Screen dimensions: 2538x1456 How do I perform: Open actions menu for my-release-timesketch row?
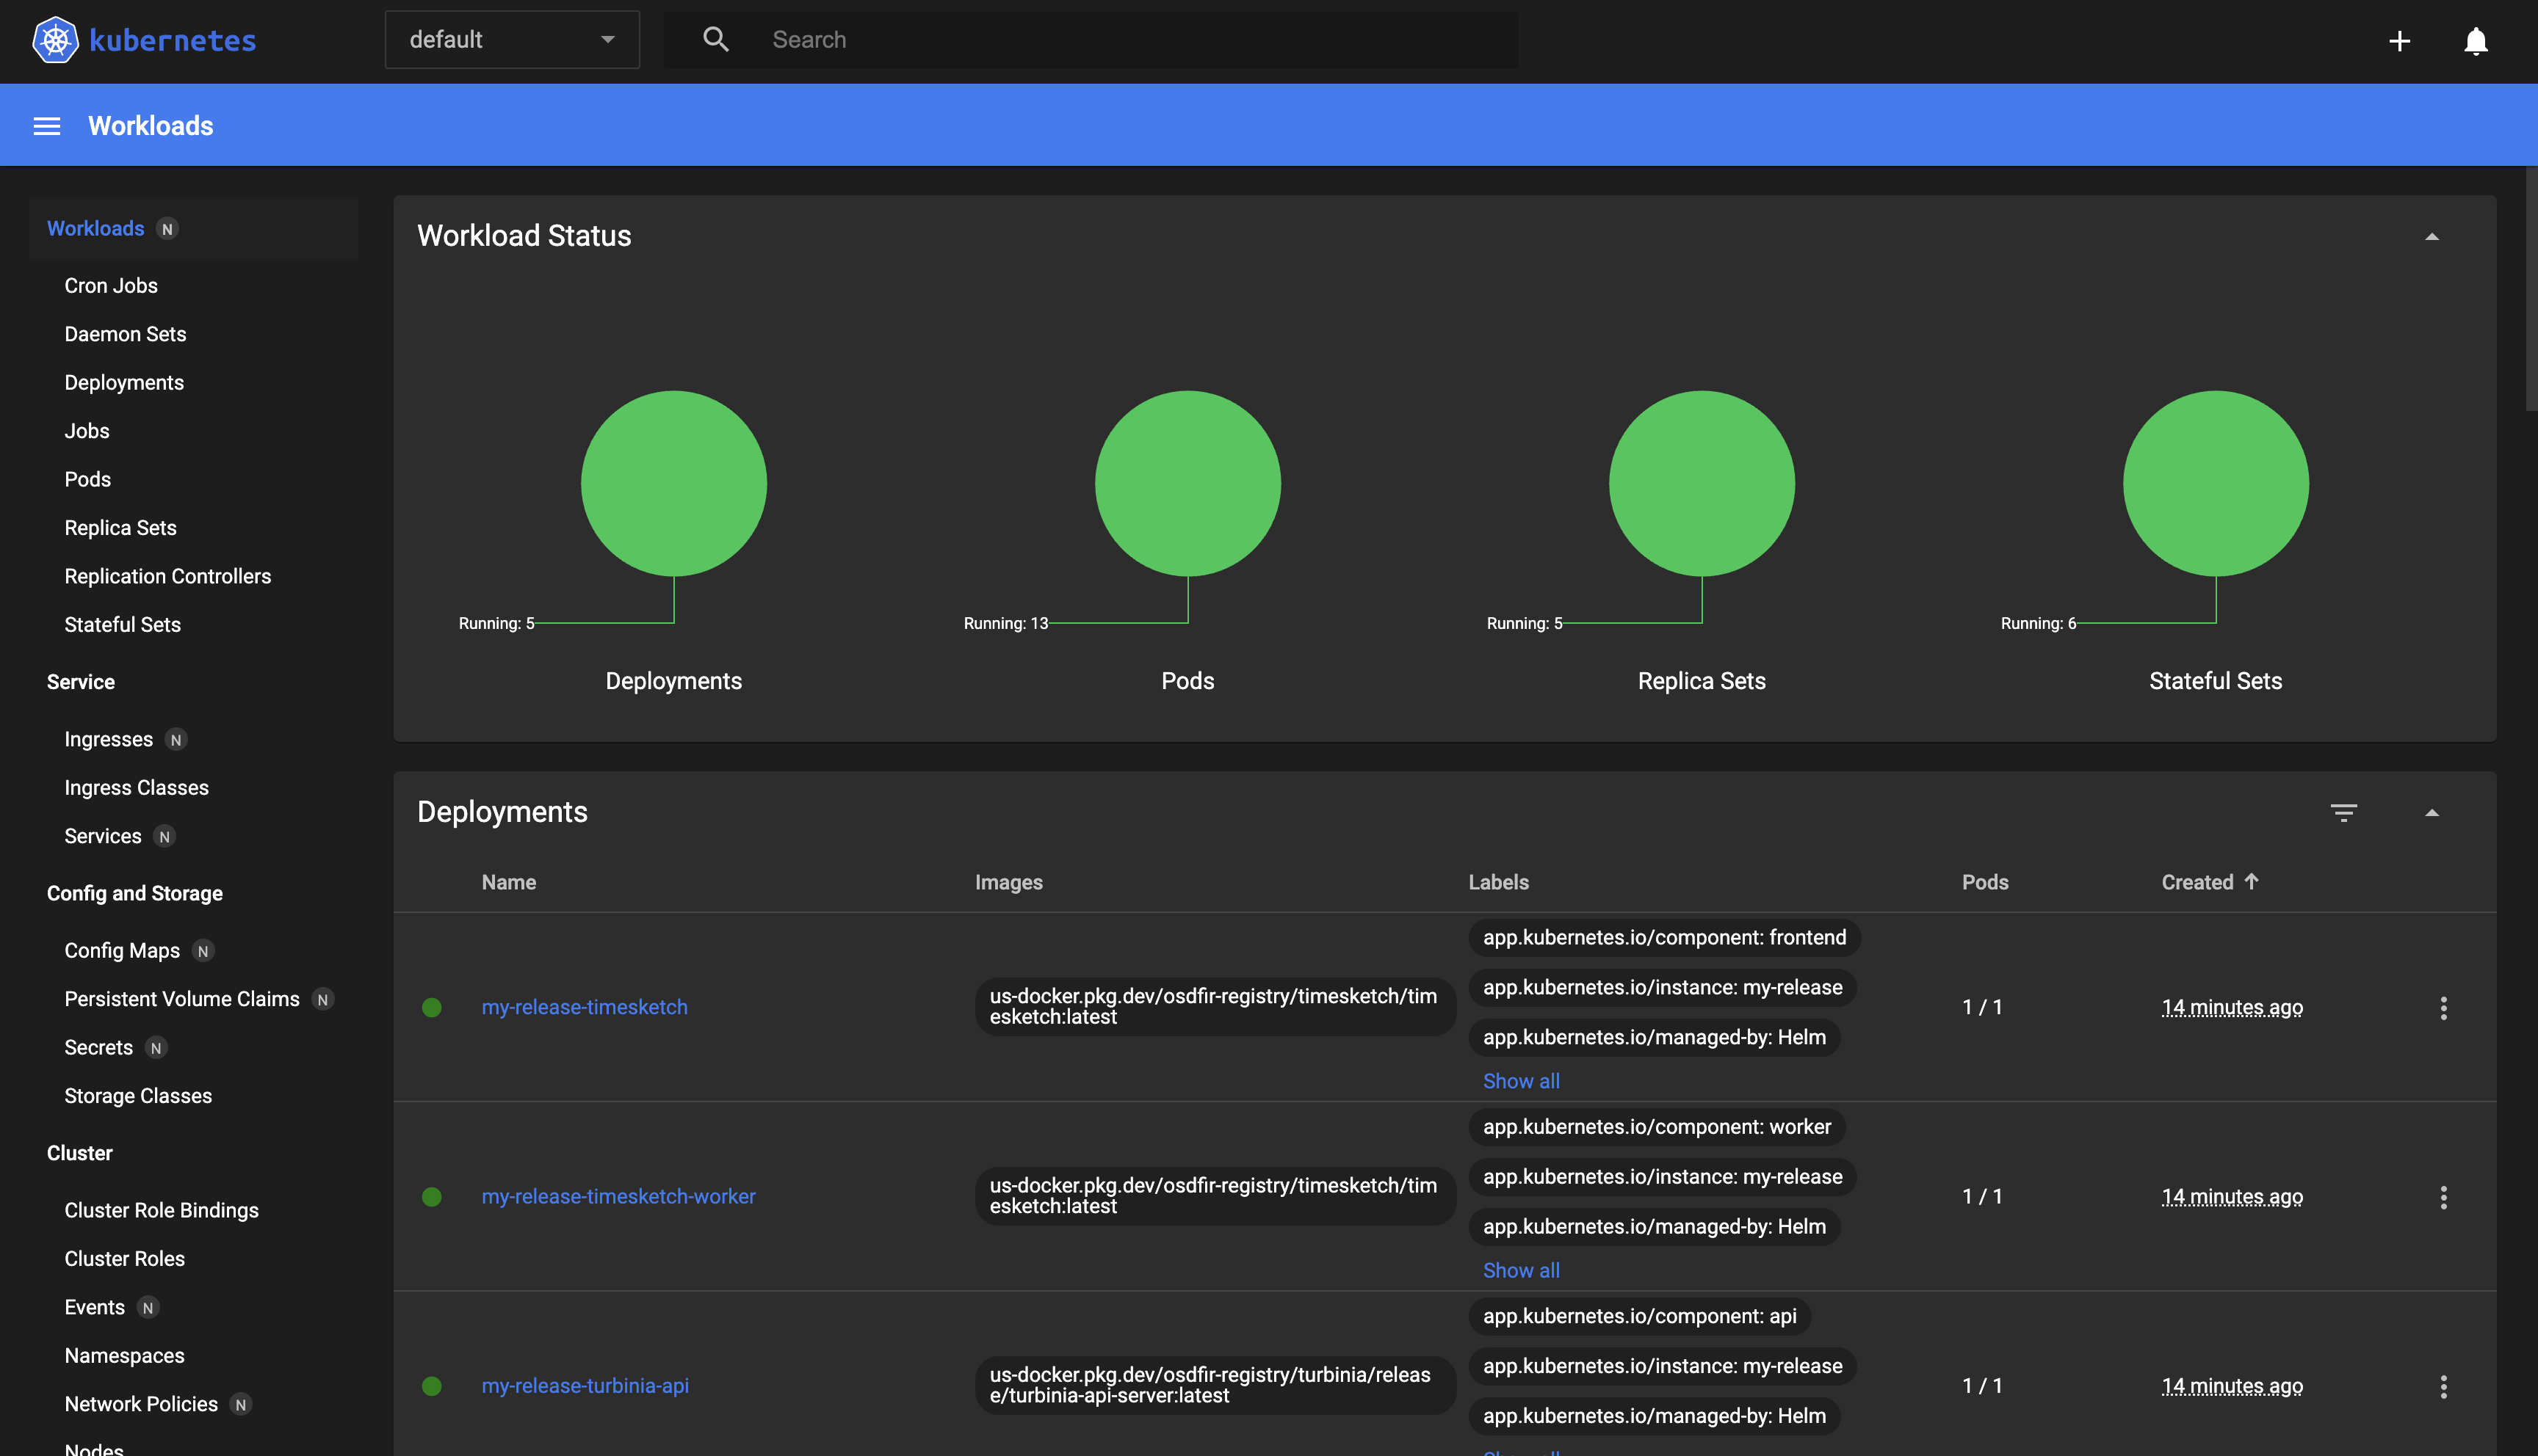pyautogui.click(x=2443, y=1007)
